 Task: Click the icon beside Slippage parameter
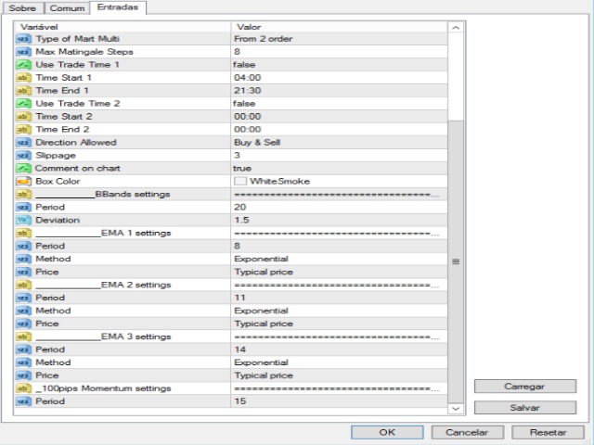[23, 156]
